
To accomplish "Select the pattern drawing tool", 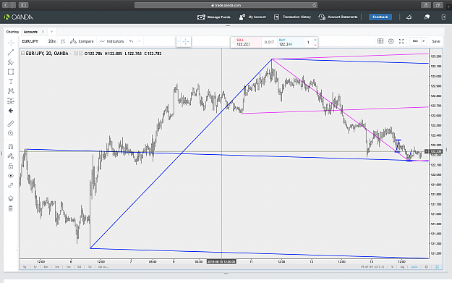I will (11, 91).
